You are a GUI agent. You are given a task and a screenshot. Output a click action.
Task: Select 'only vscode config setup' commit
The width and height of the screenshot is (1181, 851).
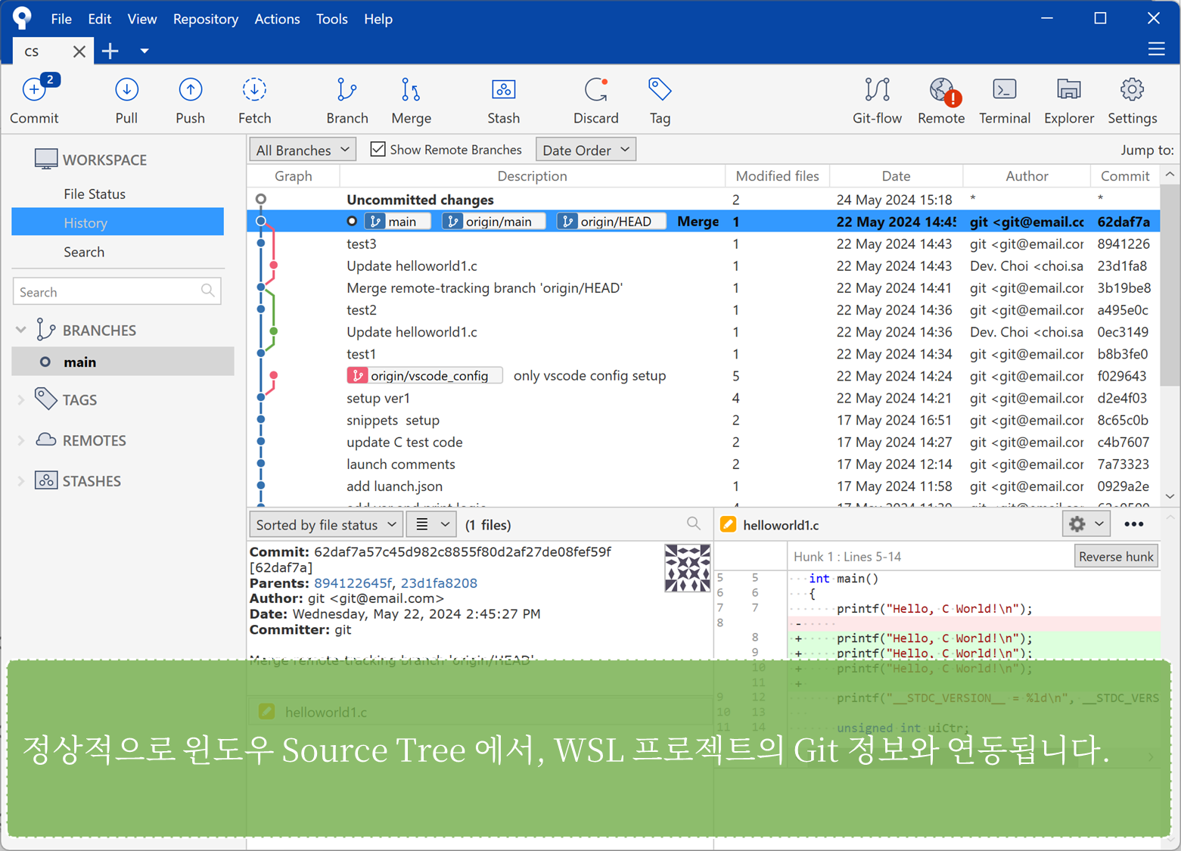pos(703,376)
